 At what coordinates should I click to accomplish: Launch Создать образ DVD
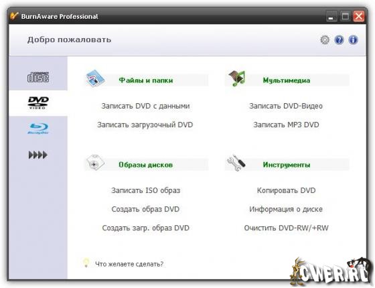[146, 209]
